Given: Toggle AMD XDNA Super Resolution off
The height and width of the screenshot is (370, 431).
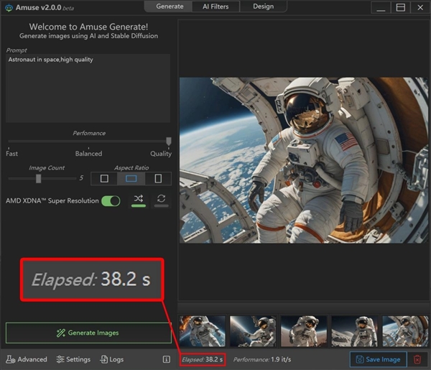Looking at the screenshot, I should click(x=111, y=201).
